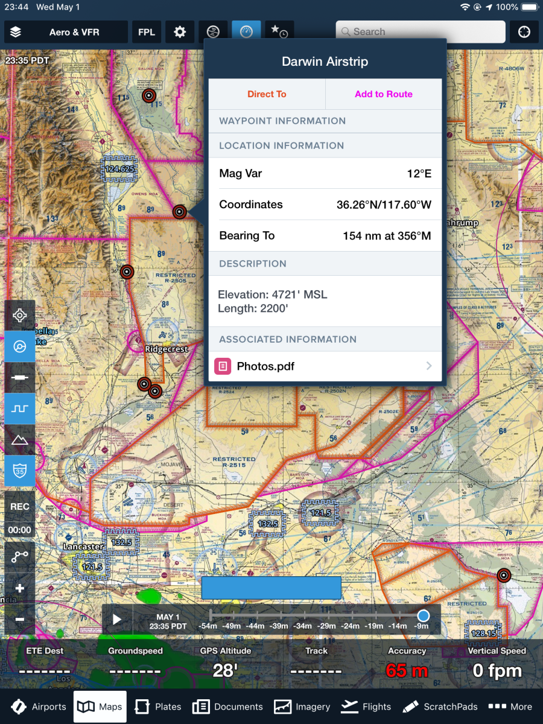The image size is (543, 724).
Task: Open the map layers selector icon
Action: point(16,32)
